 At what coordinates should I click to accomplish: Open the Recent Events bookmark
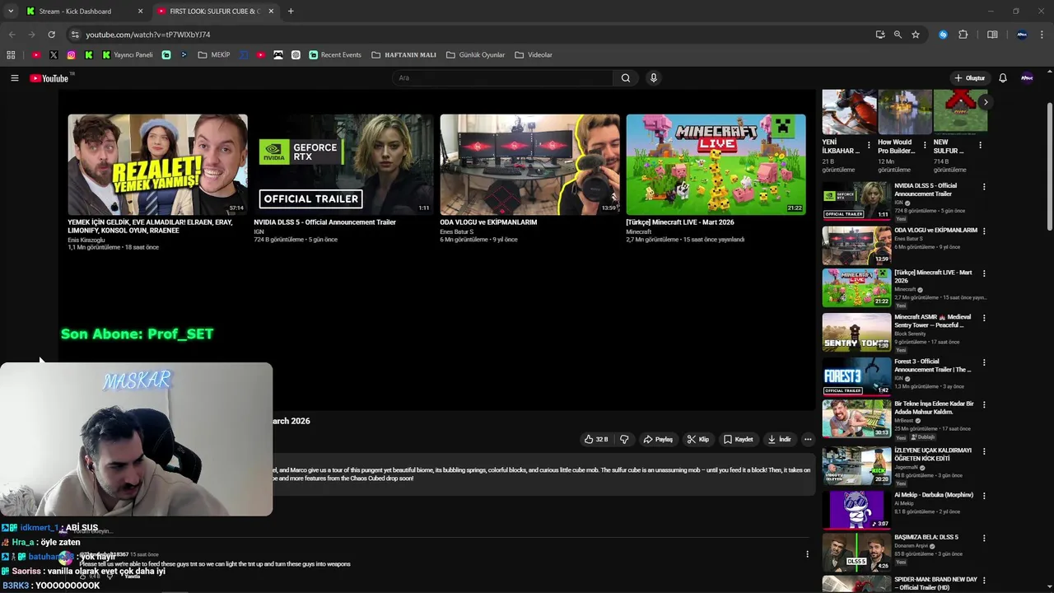click(335, 55)
